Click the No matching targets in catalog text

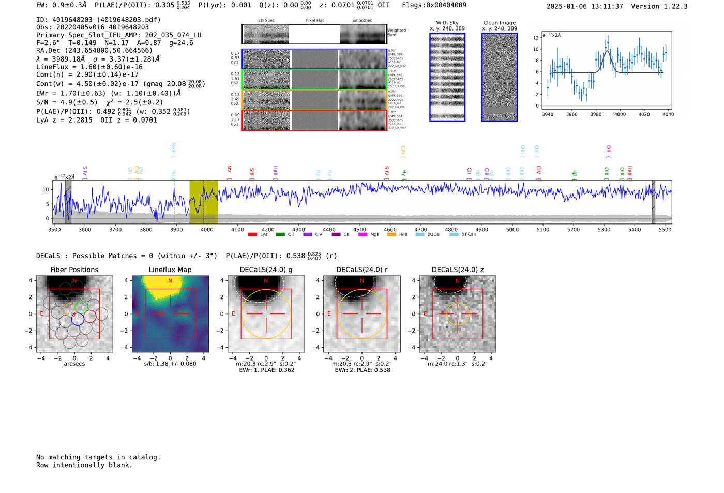[x=98, y=457]
